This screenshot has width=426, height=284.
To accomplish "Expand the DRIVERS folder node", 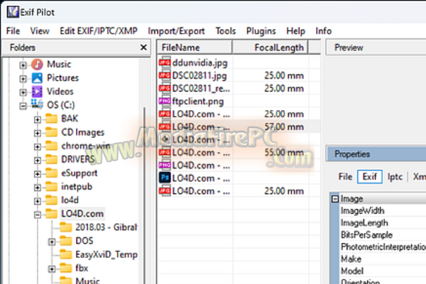I will click(37, 160).
